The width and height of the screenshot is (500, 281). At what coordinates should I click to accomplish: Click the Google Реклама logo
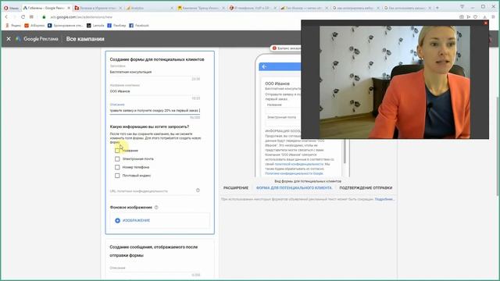(37, 39)
